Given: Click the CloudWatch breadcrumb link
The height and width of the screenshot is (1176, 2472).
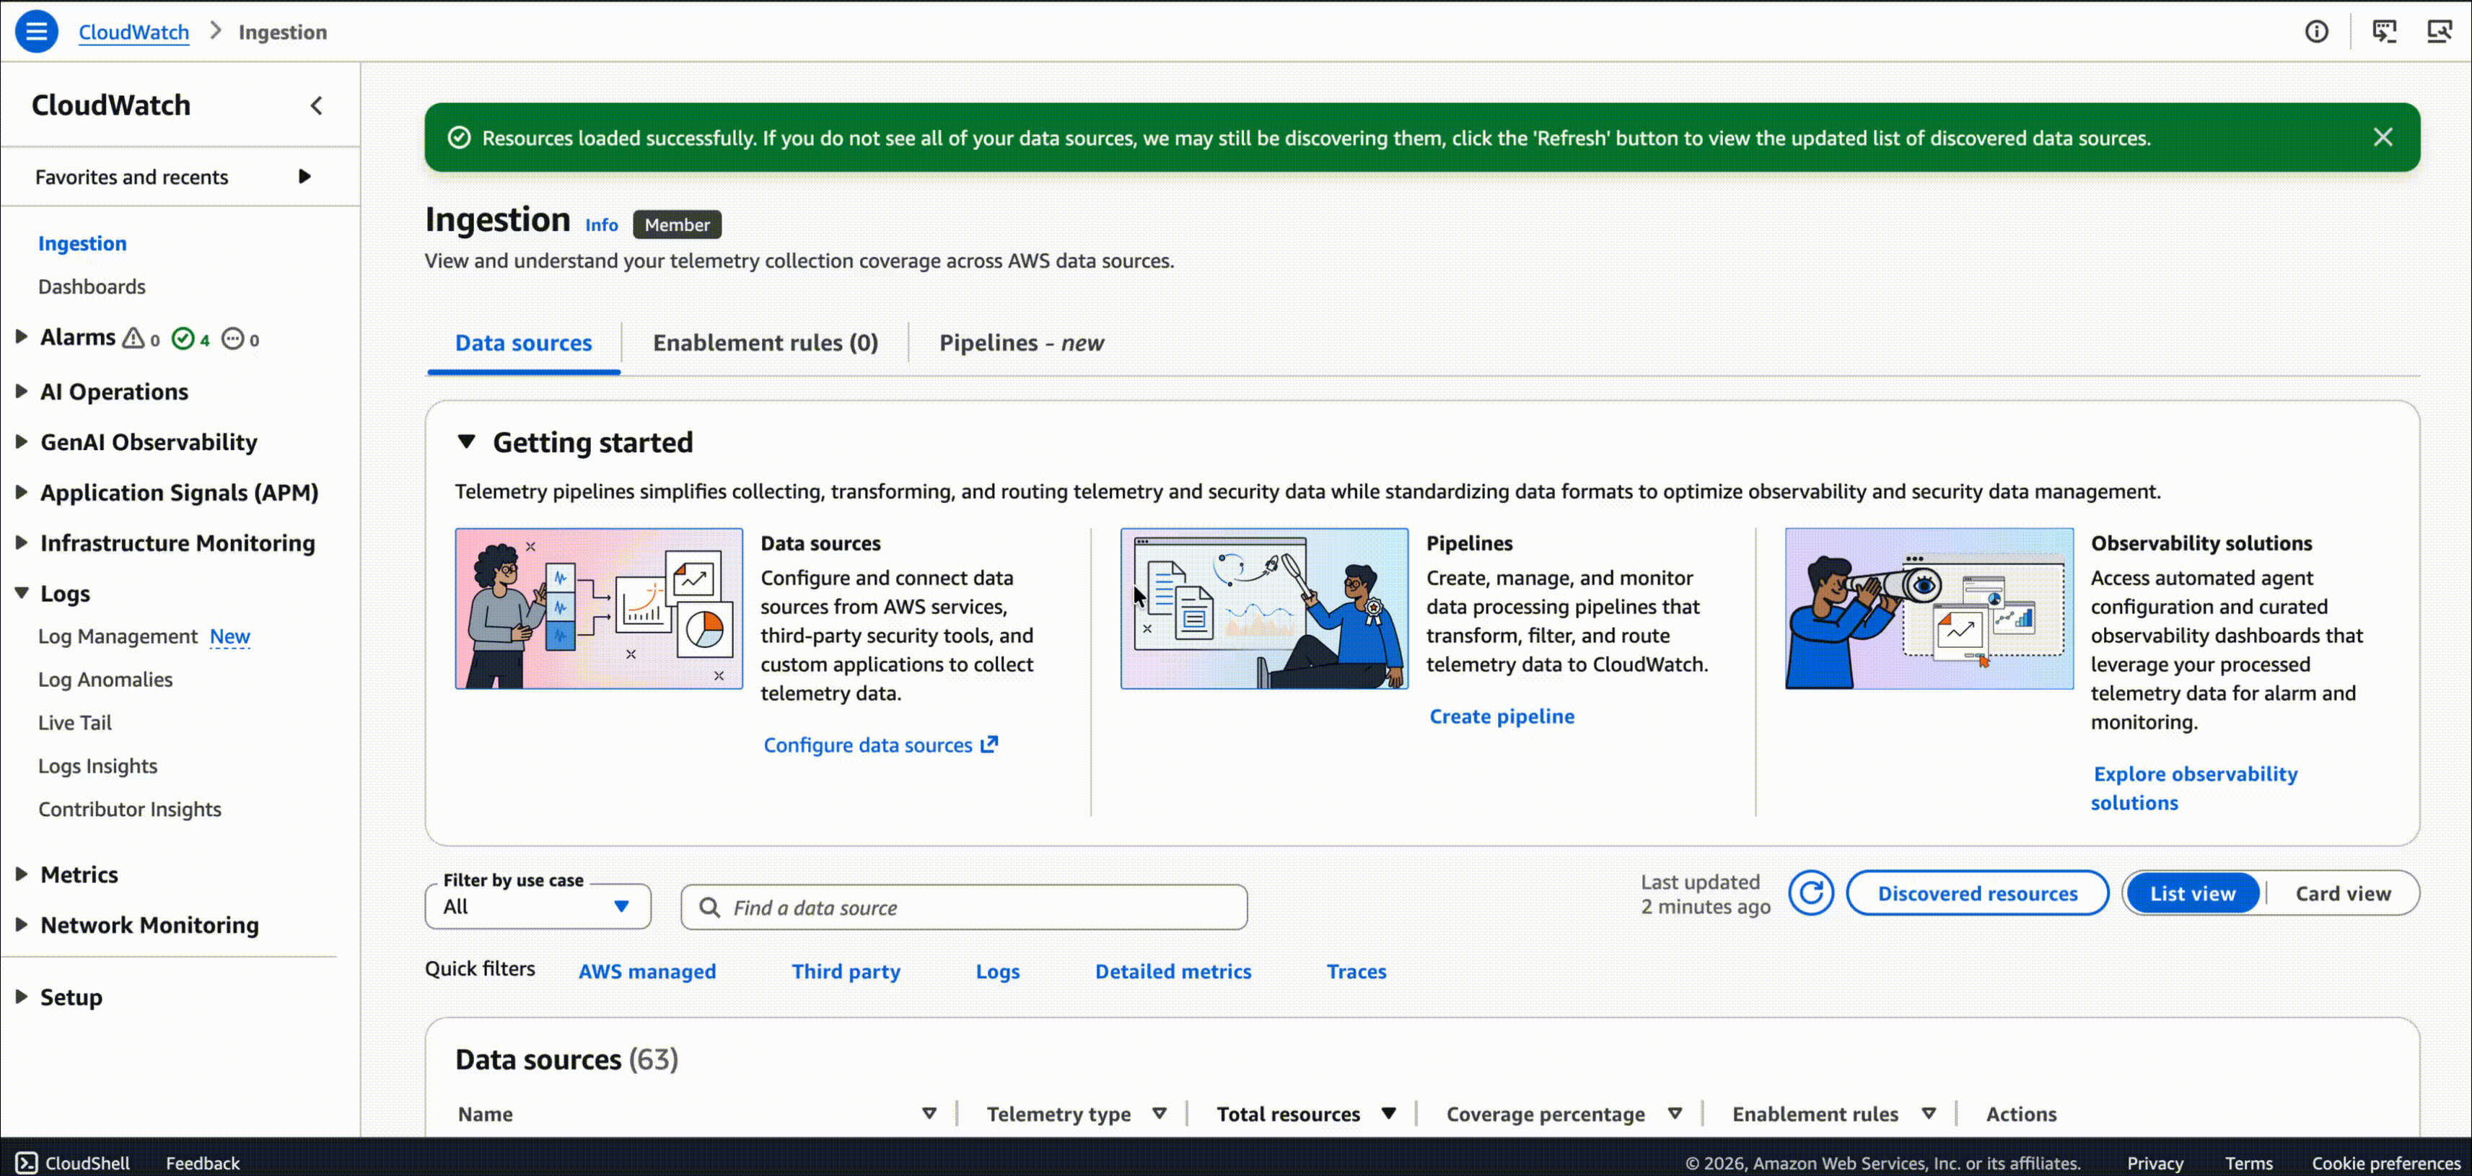Looking at the screenshot, I should tap(133, 32).
